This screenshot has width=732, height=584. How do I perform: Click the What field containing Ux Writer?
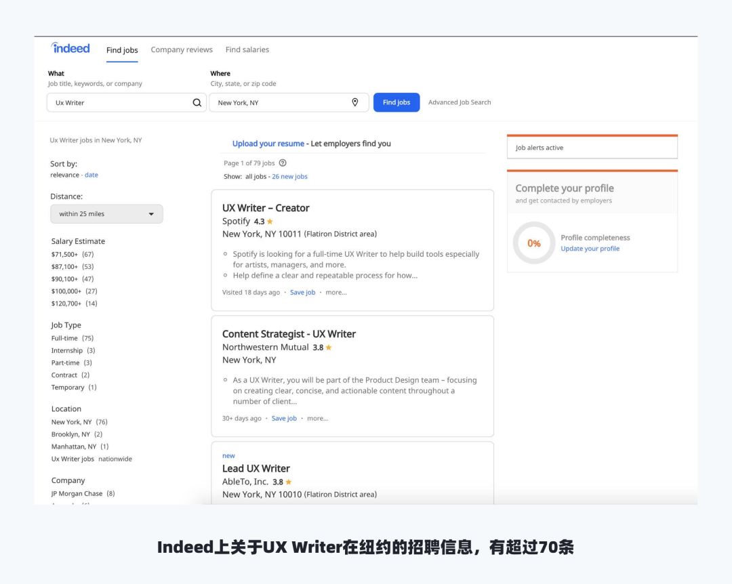pyautogui.click(x=127, y=103)
